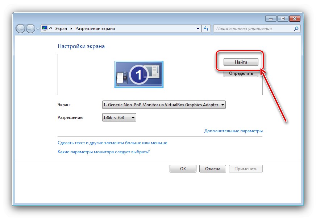Click the control panel icon in address bar
The height and width of the screenshot is (218, 316).
[45, 28]
